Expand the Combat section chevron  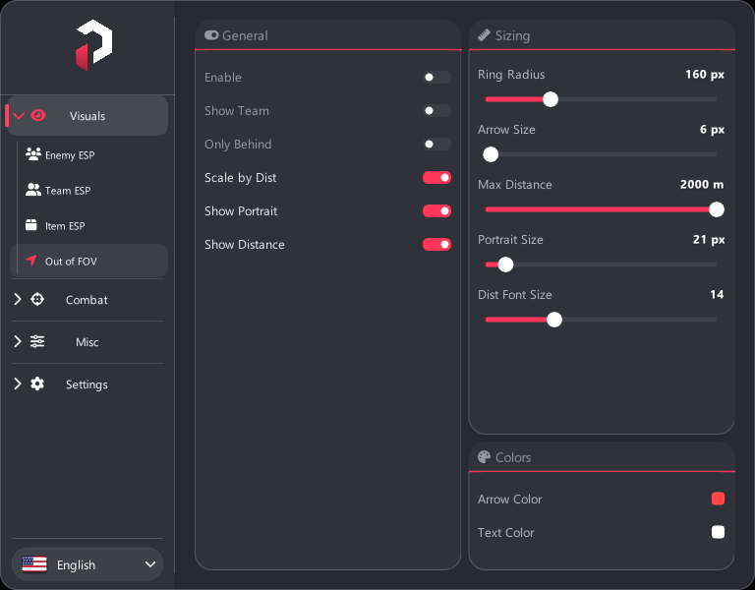pos(18,299)
